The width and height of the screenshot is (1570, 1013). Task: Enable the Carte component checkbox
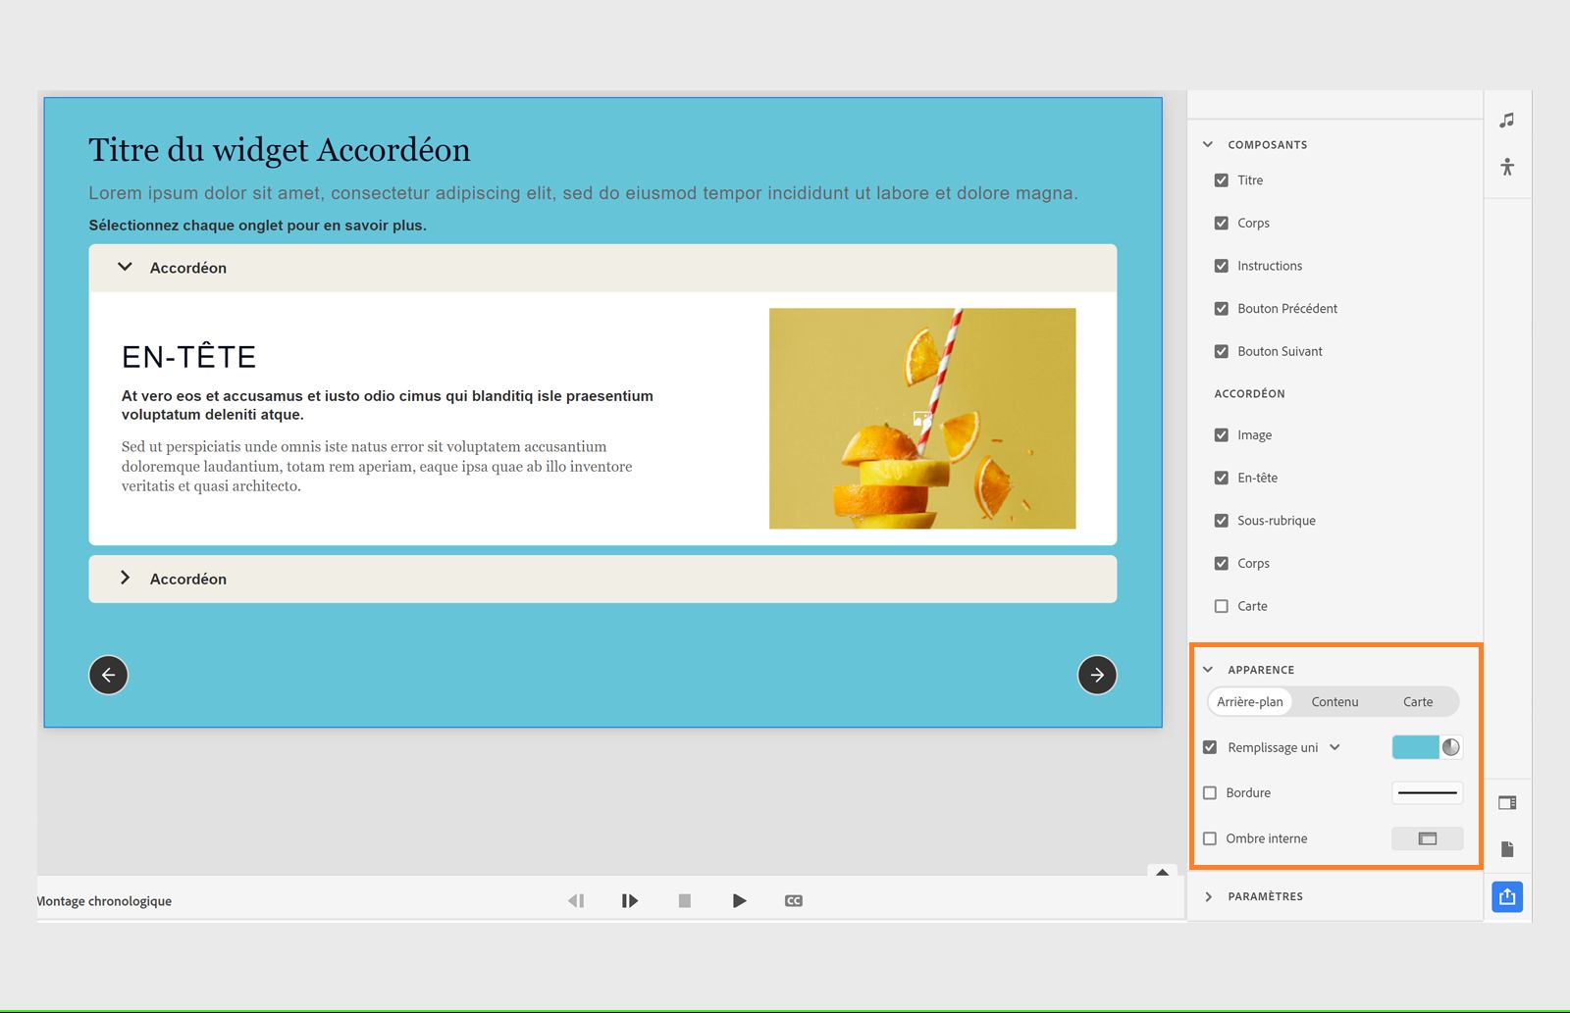click(x=1221, y=606)
